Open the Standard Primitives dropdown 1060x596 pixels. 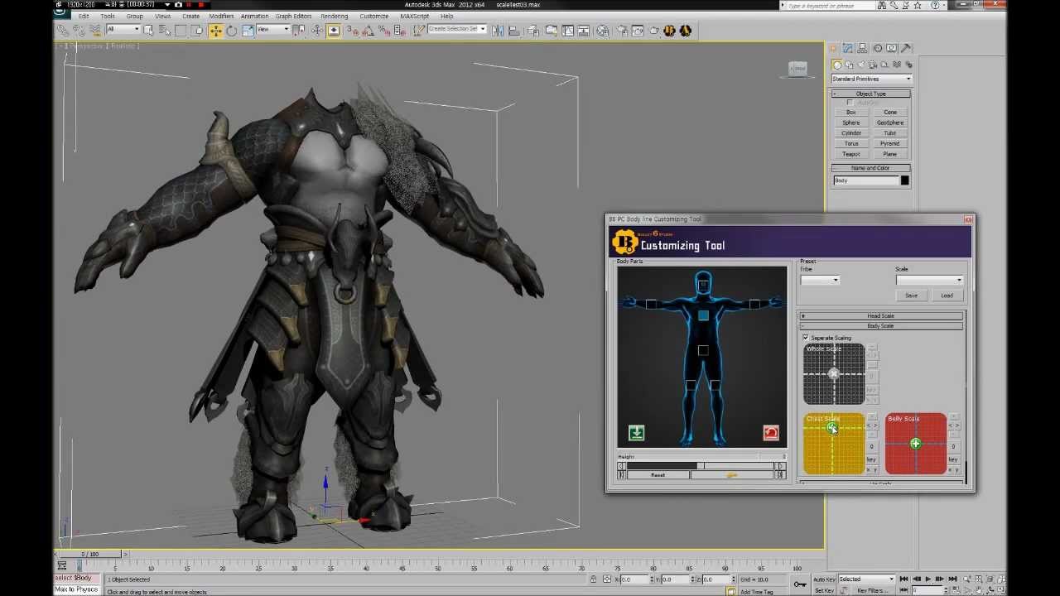point(871,79)
